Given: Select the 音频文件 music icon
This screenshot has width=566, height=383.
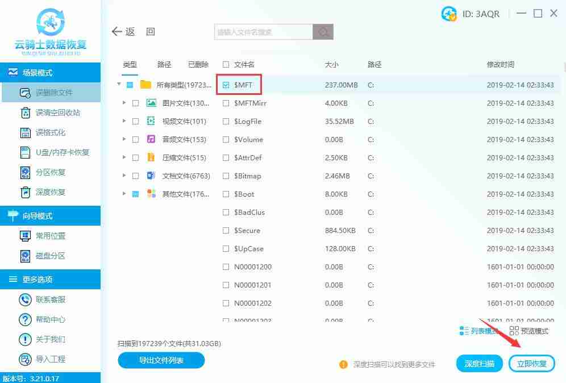Looking at the screenshot, I should pyautogui.click(x=151, y=139).
